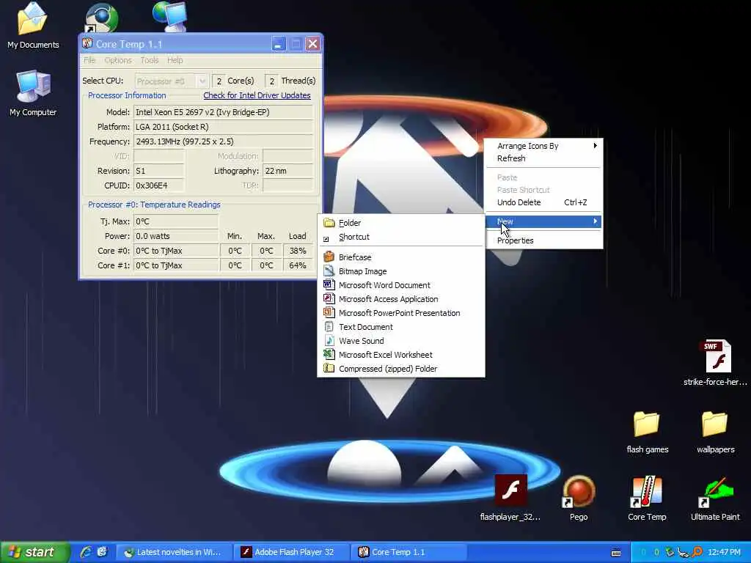Click the Start button
Viewport: 751px width, 563px height.
(35, 552)
